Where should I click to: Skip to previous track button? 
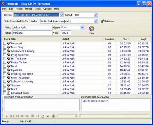click(x=12, y=116)
